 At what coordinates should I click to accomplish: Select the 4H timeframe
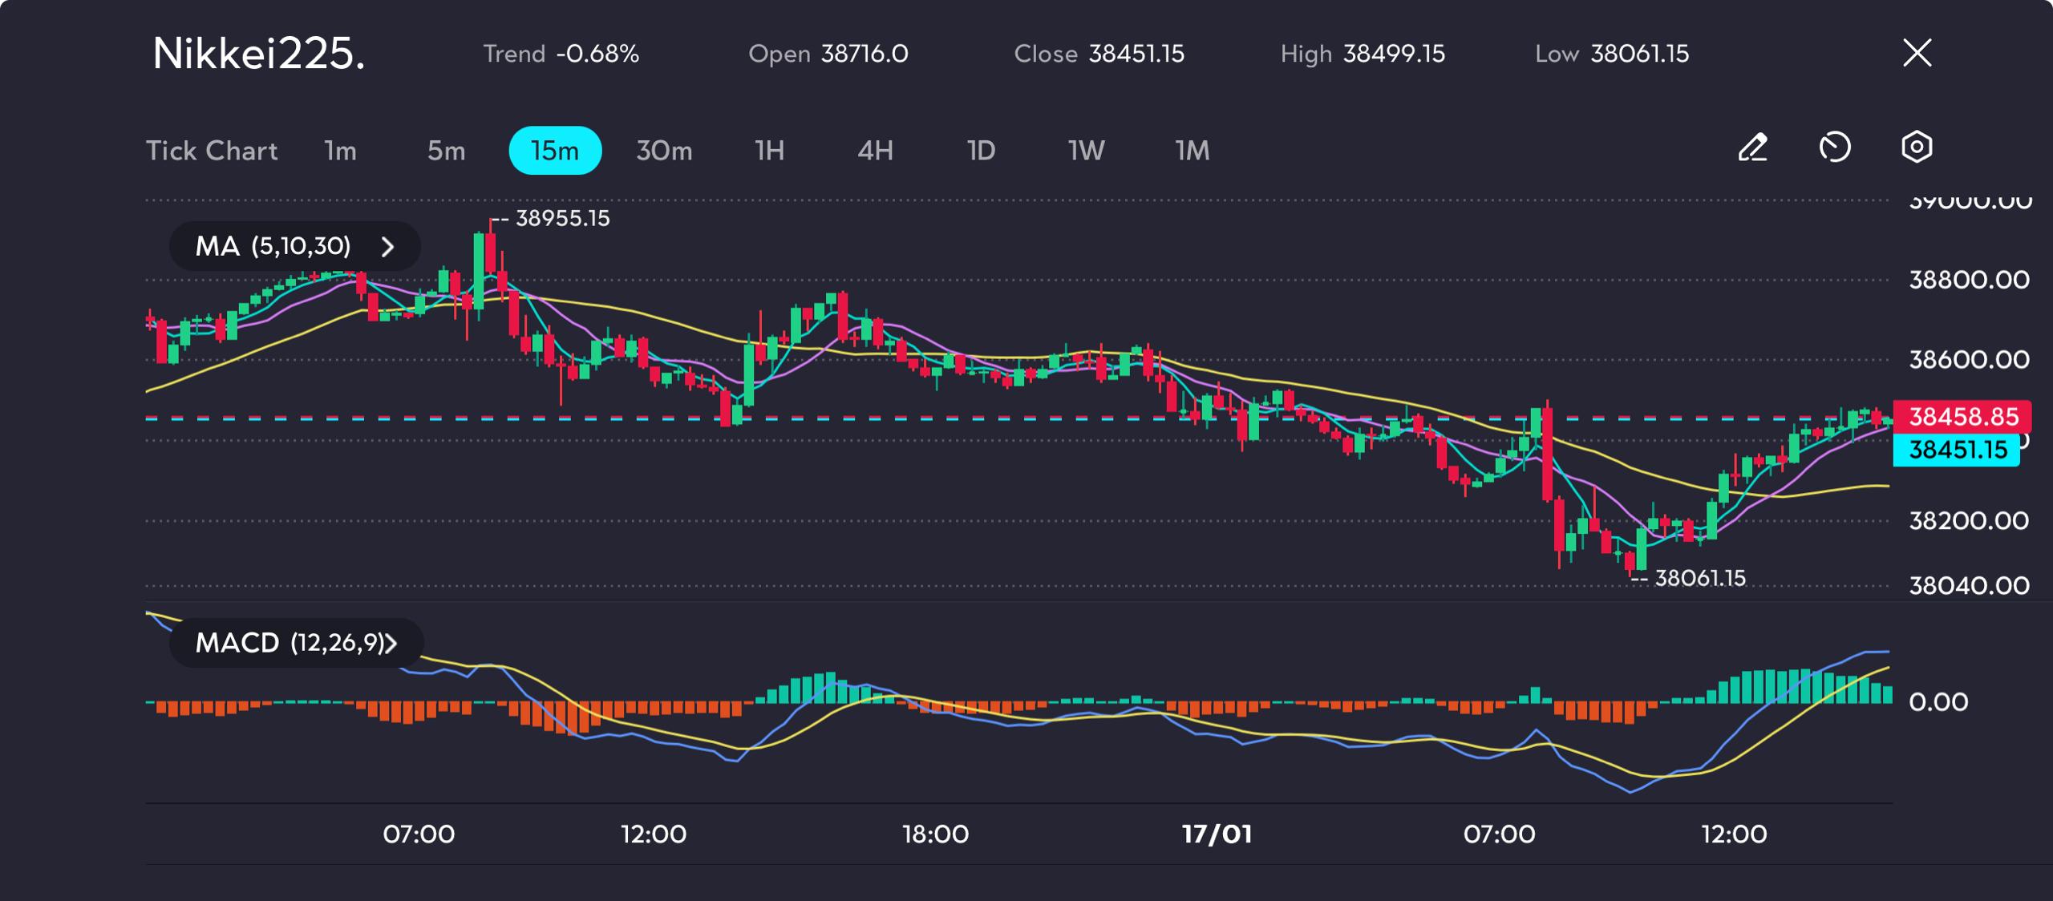pyautogui.click(x=875, y=151)
